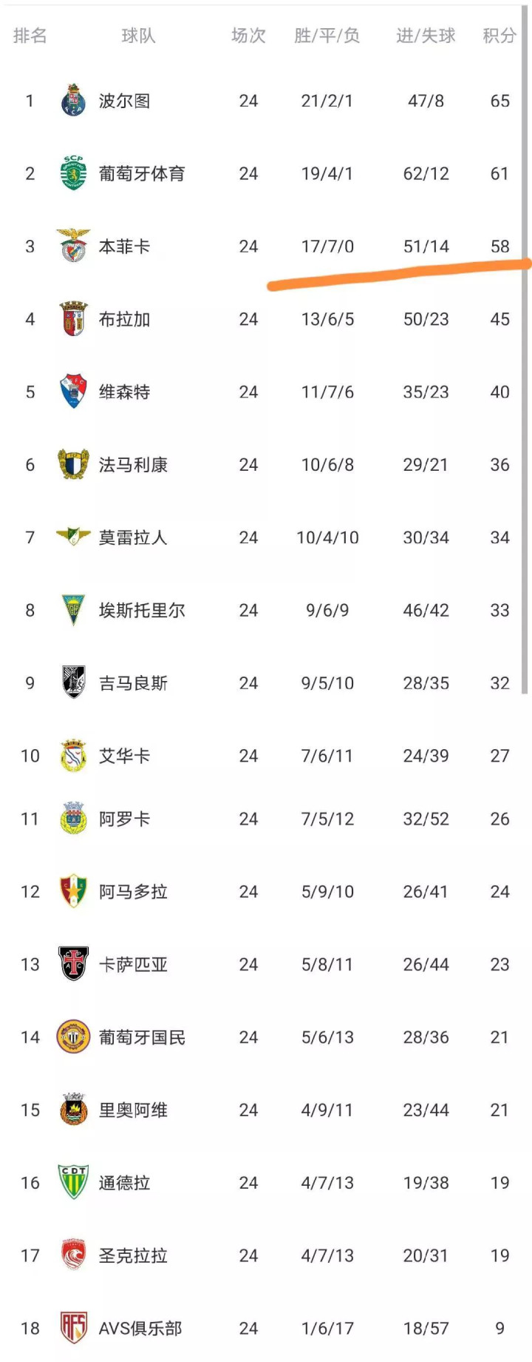Click the Benfica (本菲卡) eagle crest
The width and height of the screenshot is (532, 1362).
tap(73, 246)
